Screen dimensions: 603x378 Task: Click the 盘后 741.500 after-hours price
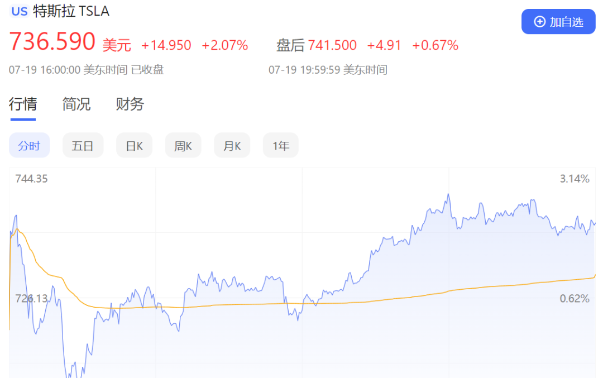(x=317, y=45)
